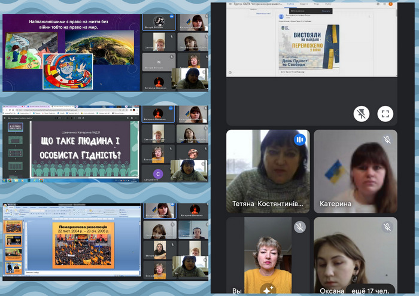The image size is (419, 296).
Task: Print the PDF in middle screenshot
Action: click(x=132, y=118)
